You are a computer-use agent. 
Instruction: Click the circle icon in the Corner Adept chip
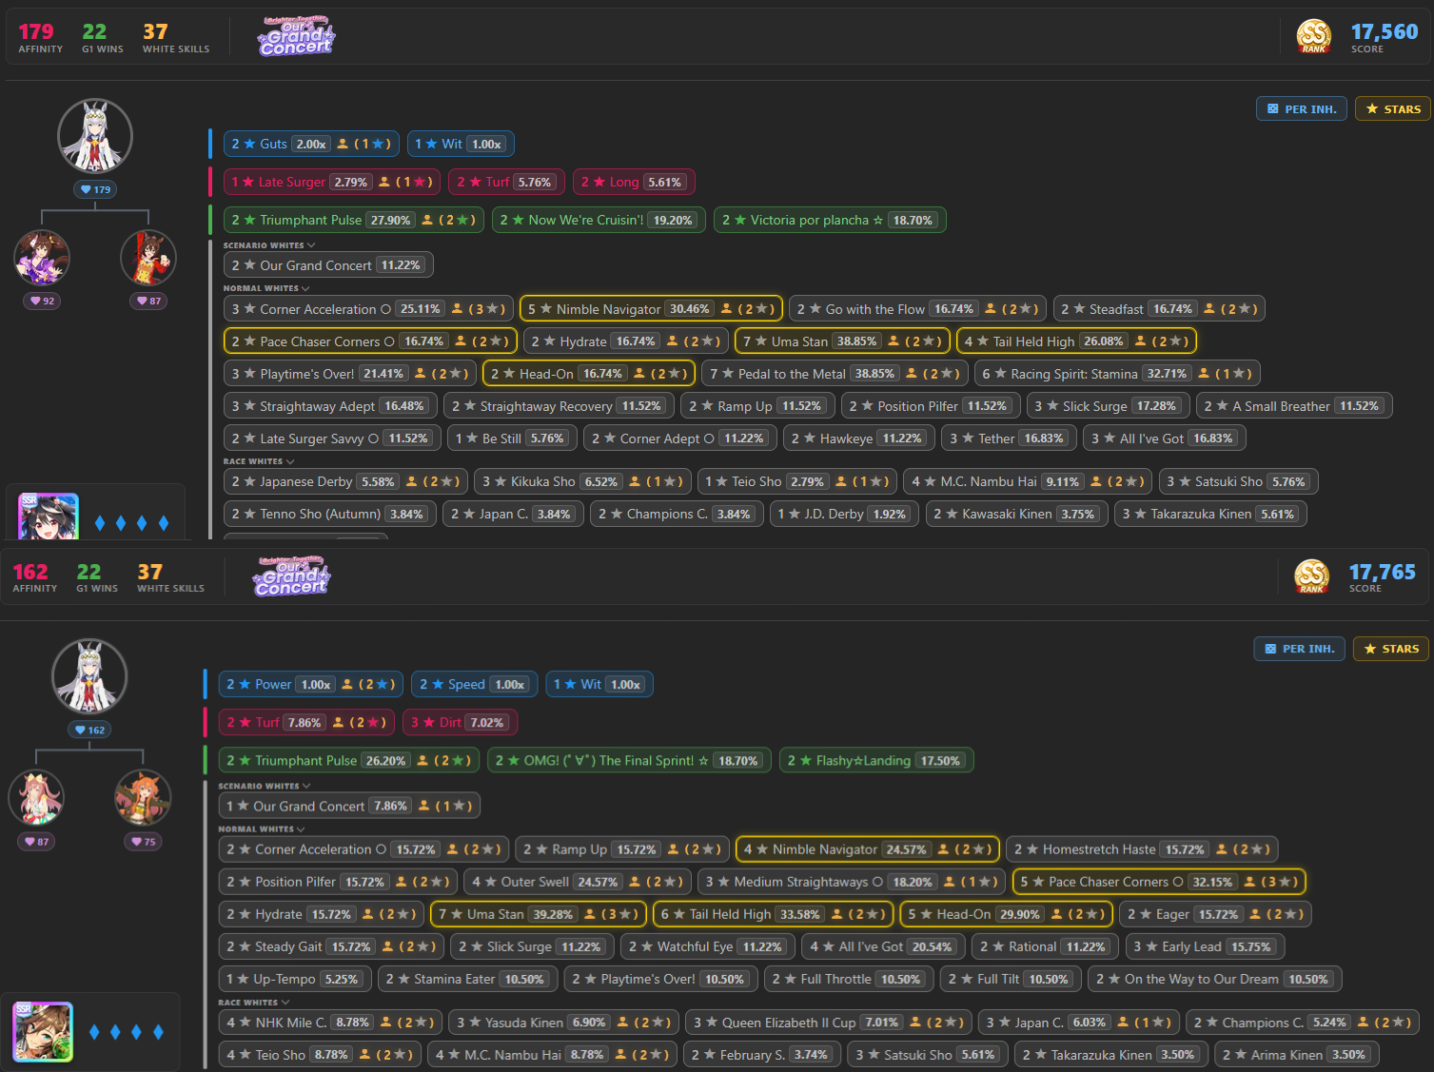pos(709,439)
